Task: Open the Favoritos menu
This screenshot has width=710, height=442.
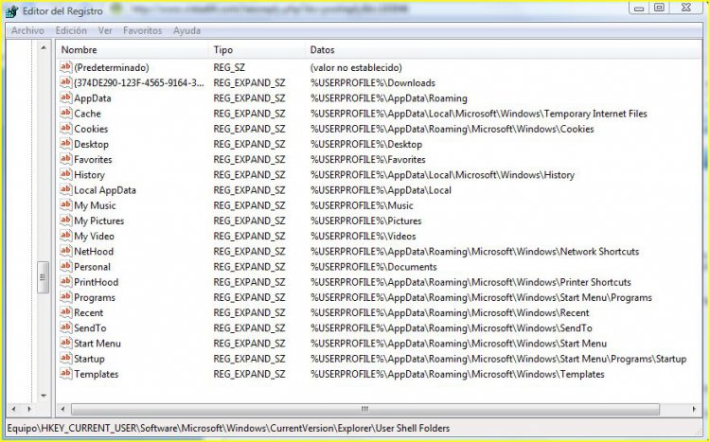Action: click(x=142, y=31)
